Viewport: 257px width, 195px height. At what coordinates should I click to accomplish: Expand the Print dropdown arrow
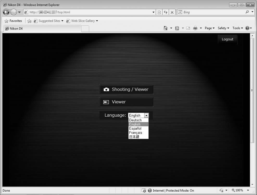201,28
